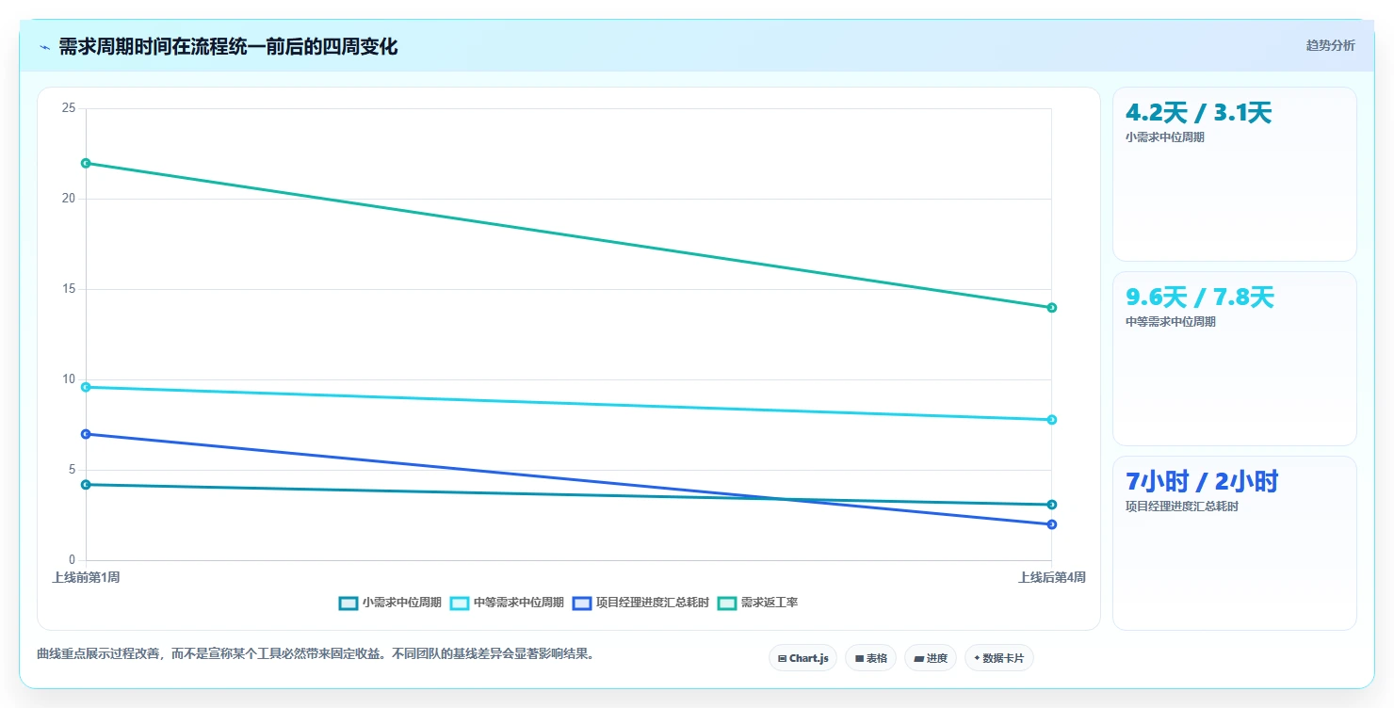
Task: Click the 数据卡片 tag chip
Action: (999, 658)
